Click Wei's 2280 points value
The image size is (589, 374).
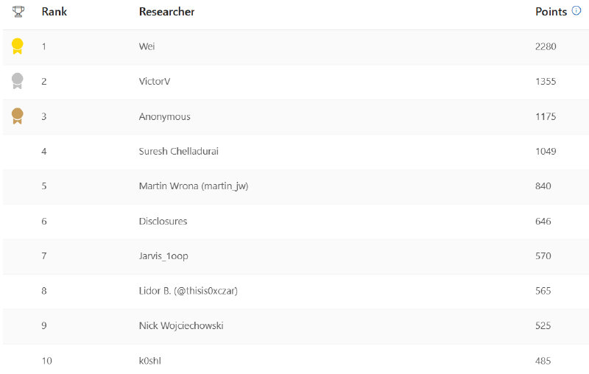[x=546, y=46]
